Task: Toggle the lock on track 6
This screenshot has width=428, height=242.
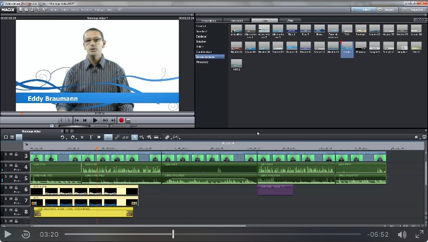Action: (16, 188)
